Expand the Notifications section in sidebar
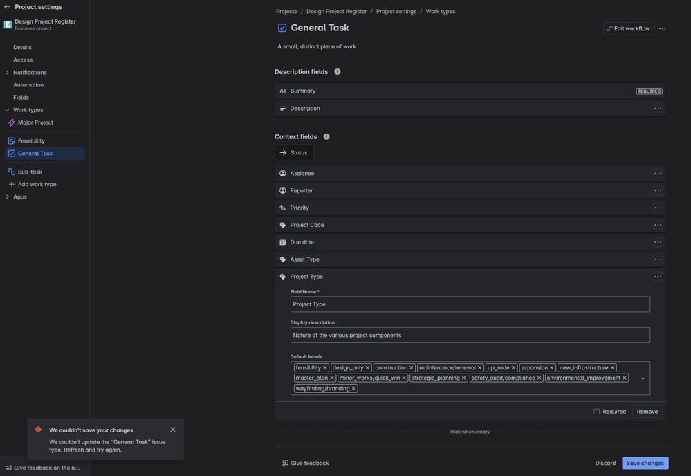 pos(7,72)
